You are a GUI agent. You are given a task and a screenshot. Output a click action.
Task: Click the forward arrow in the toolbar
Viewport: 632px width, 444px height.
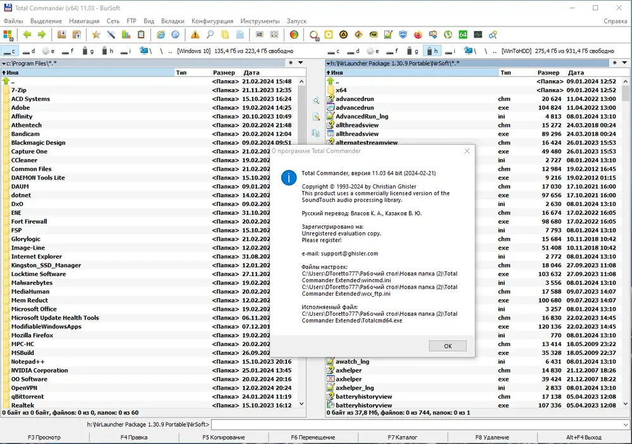pos(42,35)
